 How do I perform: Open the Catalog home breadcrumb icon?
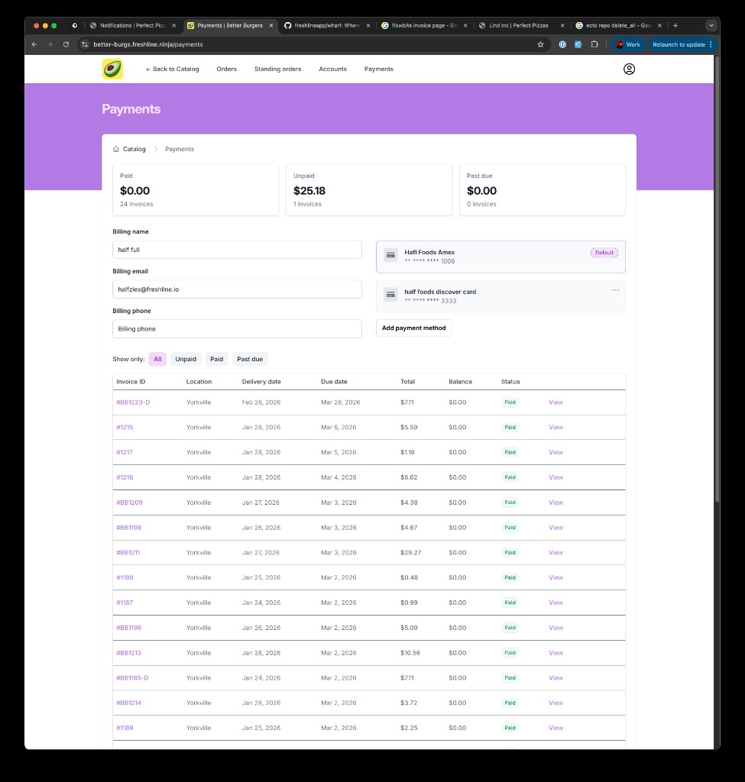(115, 149)
